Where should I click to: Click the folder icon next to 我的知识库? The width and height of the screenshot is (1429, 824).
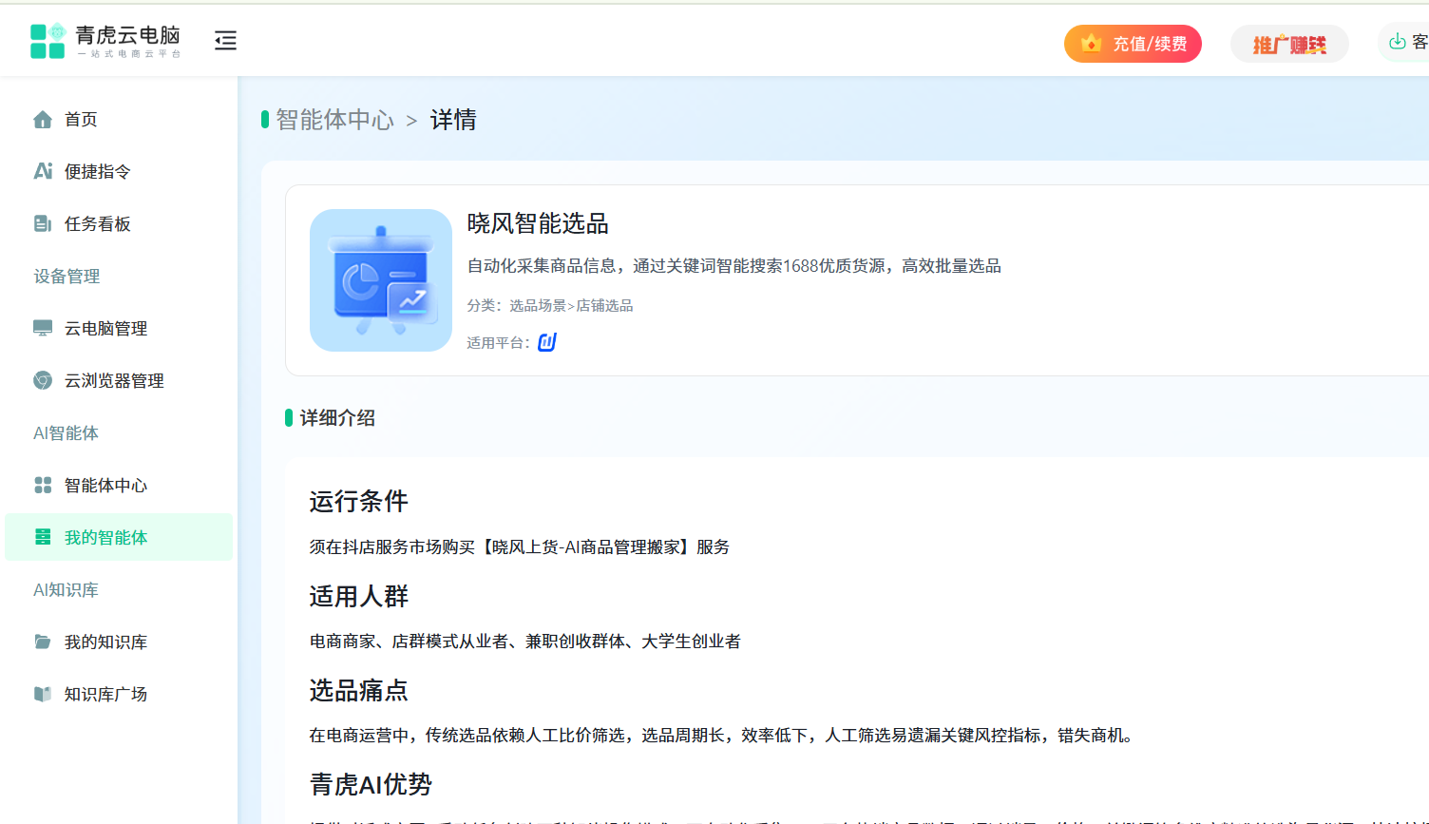coord(43,642)
